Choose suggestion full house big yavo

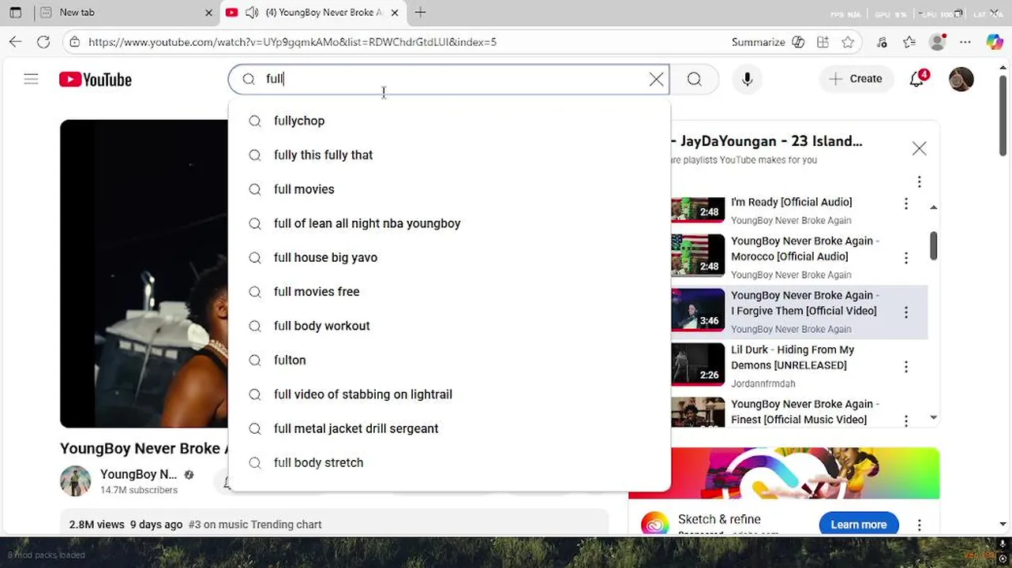449,257
